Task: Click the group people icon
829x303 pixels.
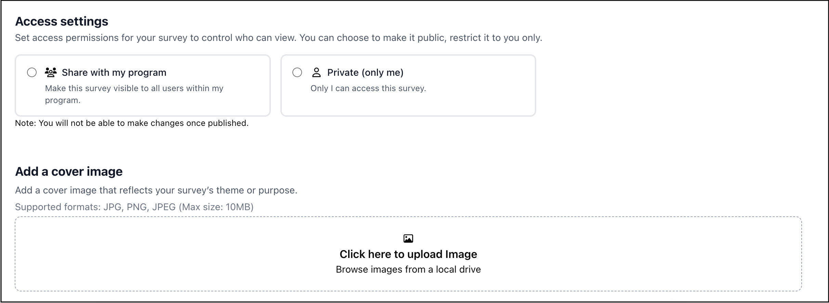Action: pos(51,72)
